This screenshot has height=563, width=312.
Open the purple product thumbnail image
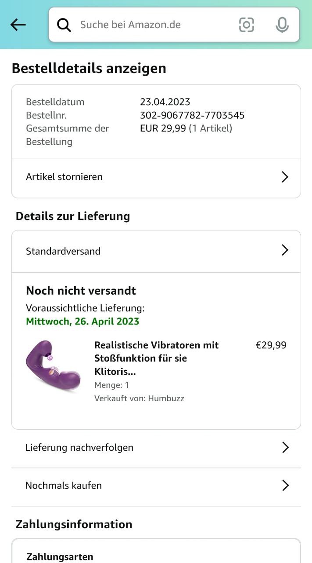click(54, 366)
